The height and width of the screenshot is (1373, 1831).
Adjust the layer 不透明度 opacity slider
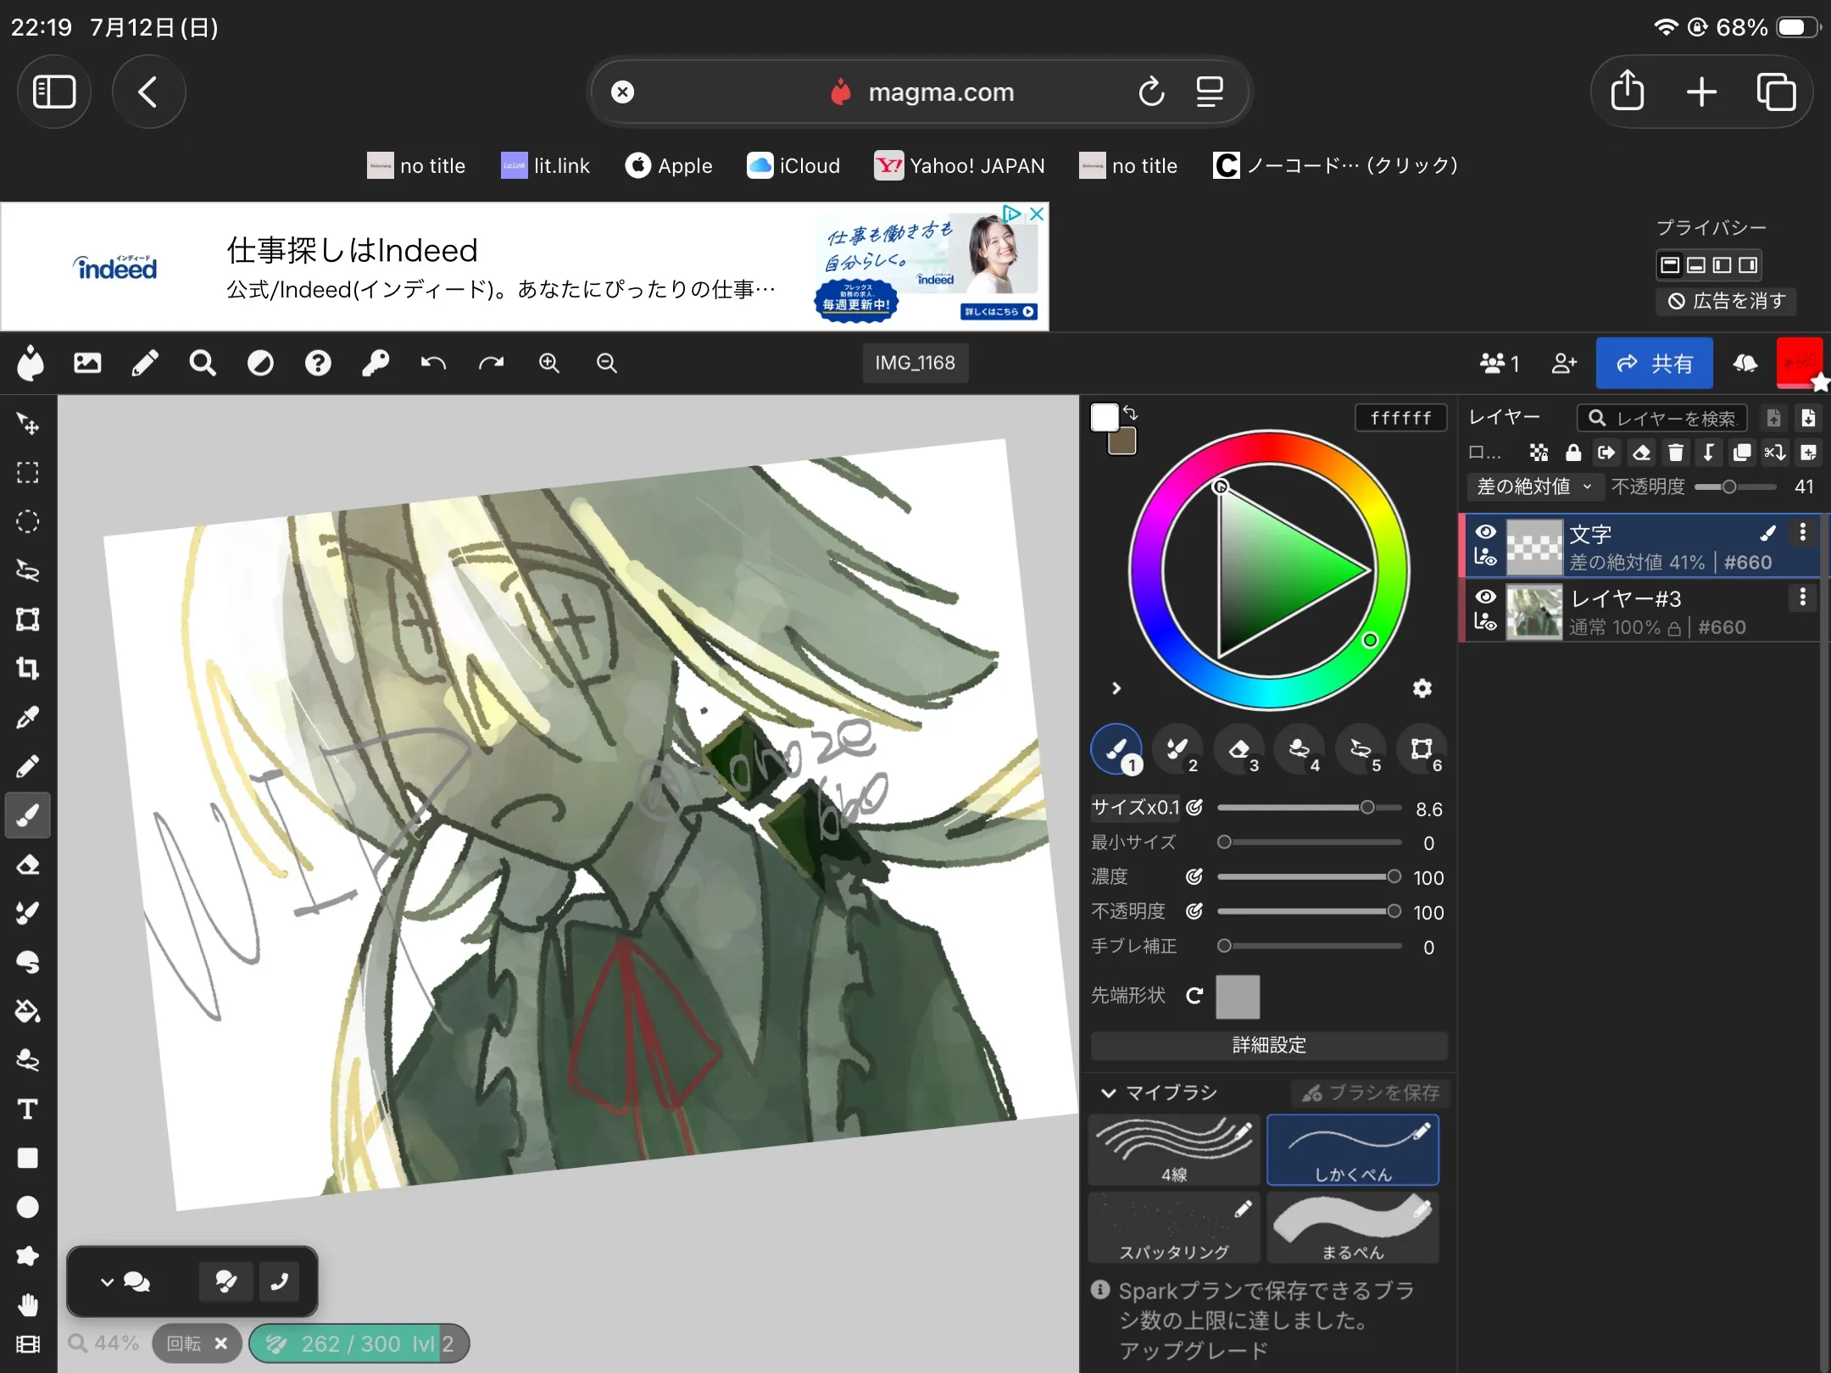tap(1734, 486)
